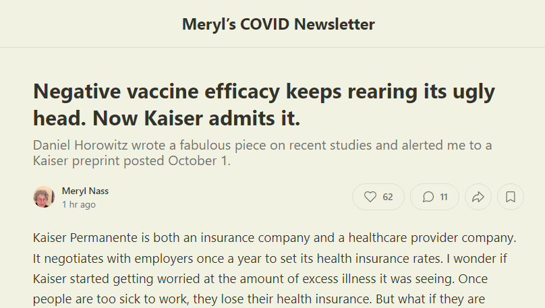The height and width of the screenshot is (308, 545).
Task: Click the share arrow icon
Action: click(x=478, y=197)
